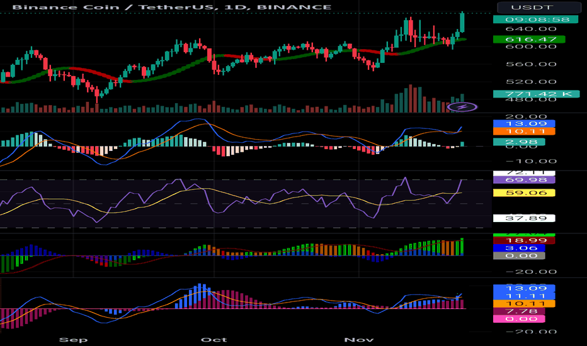Click the 771.42 K volume label
587x346 pixels.
coord(536,94)
